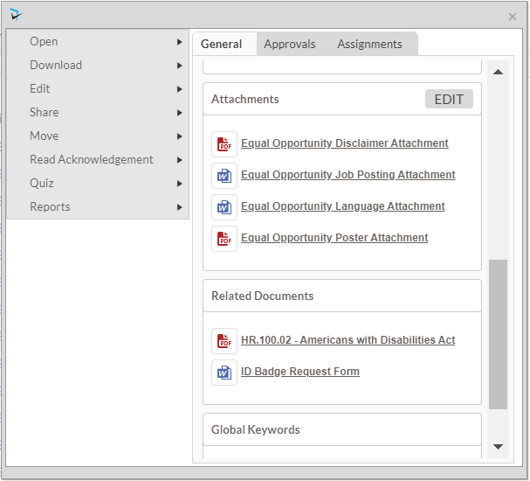Click the scrollbar down arrow
The width and height of the screenshot is (530, 481).
498,447
